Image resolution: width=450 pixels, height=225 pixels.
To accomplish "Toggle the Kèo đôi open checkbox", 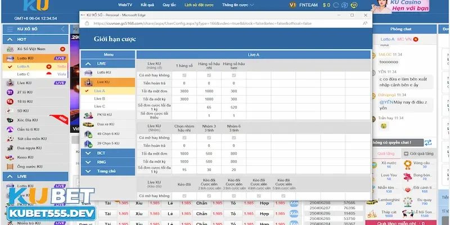I will [184, 195].
